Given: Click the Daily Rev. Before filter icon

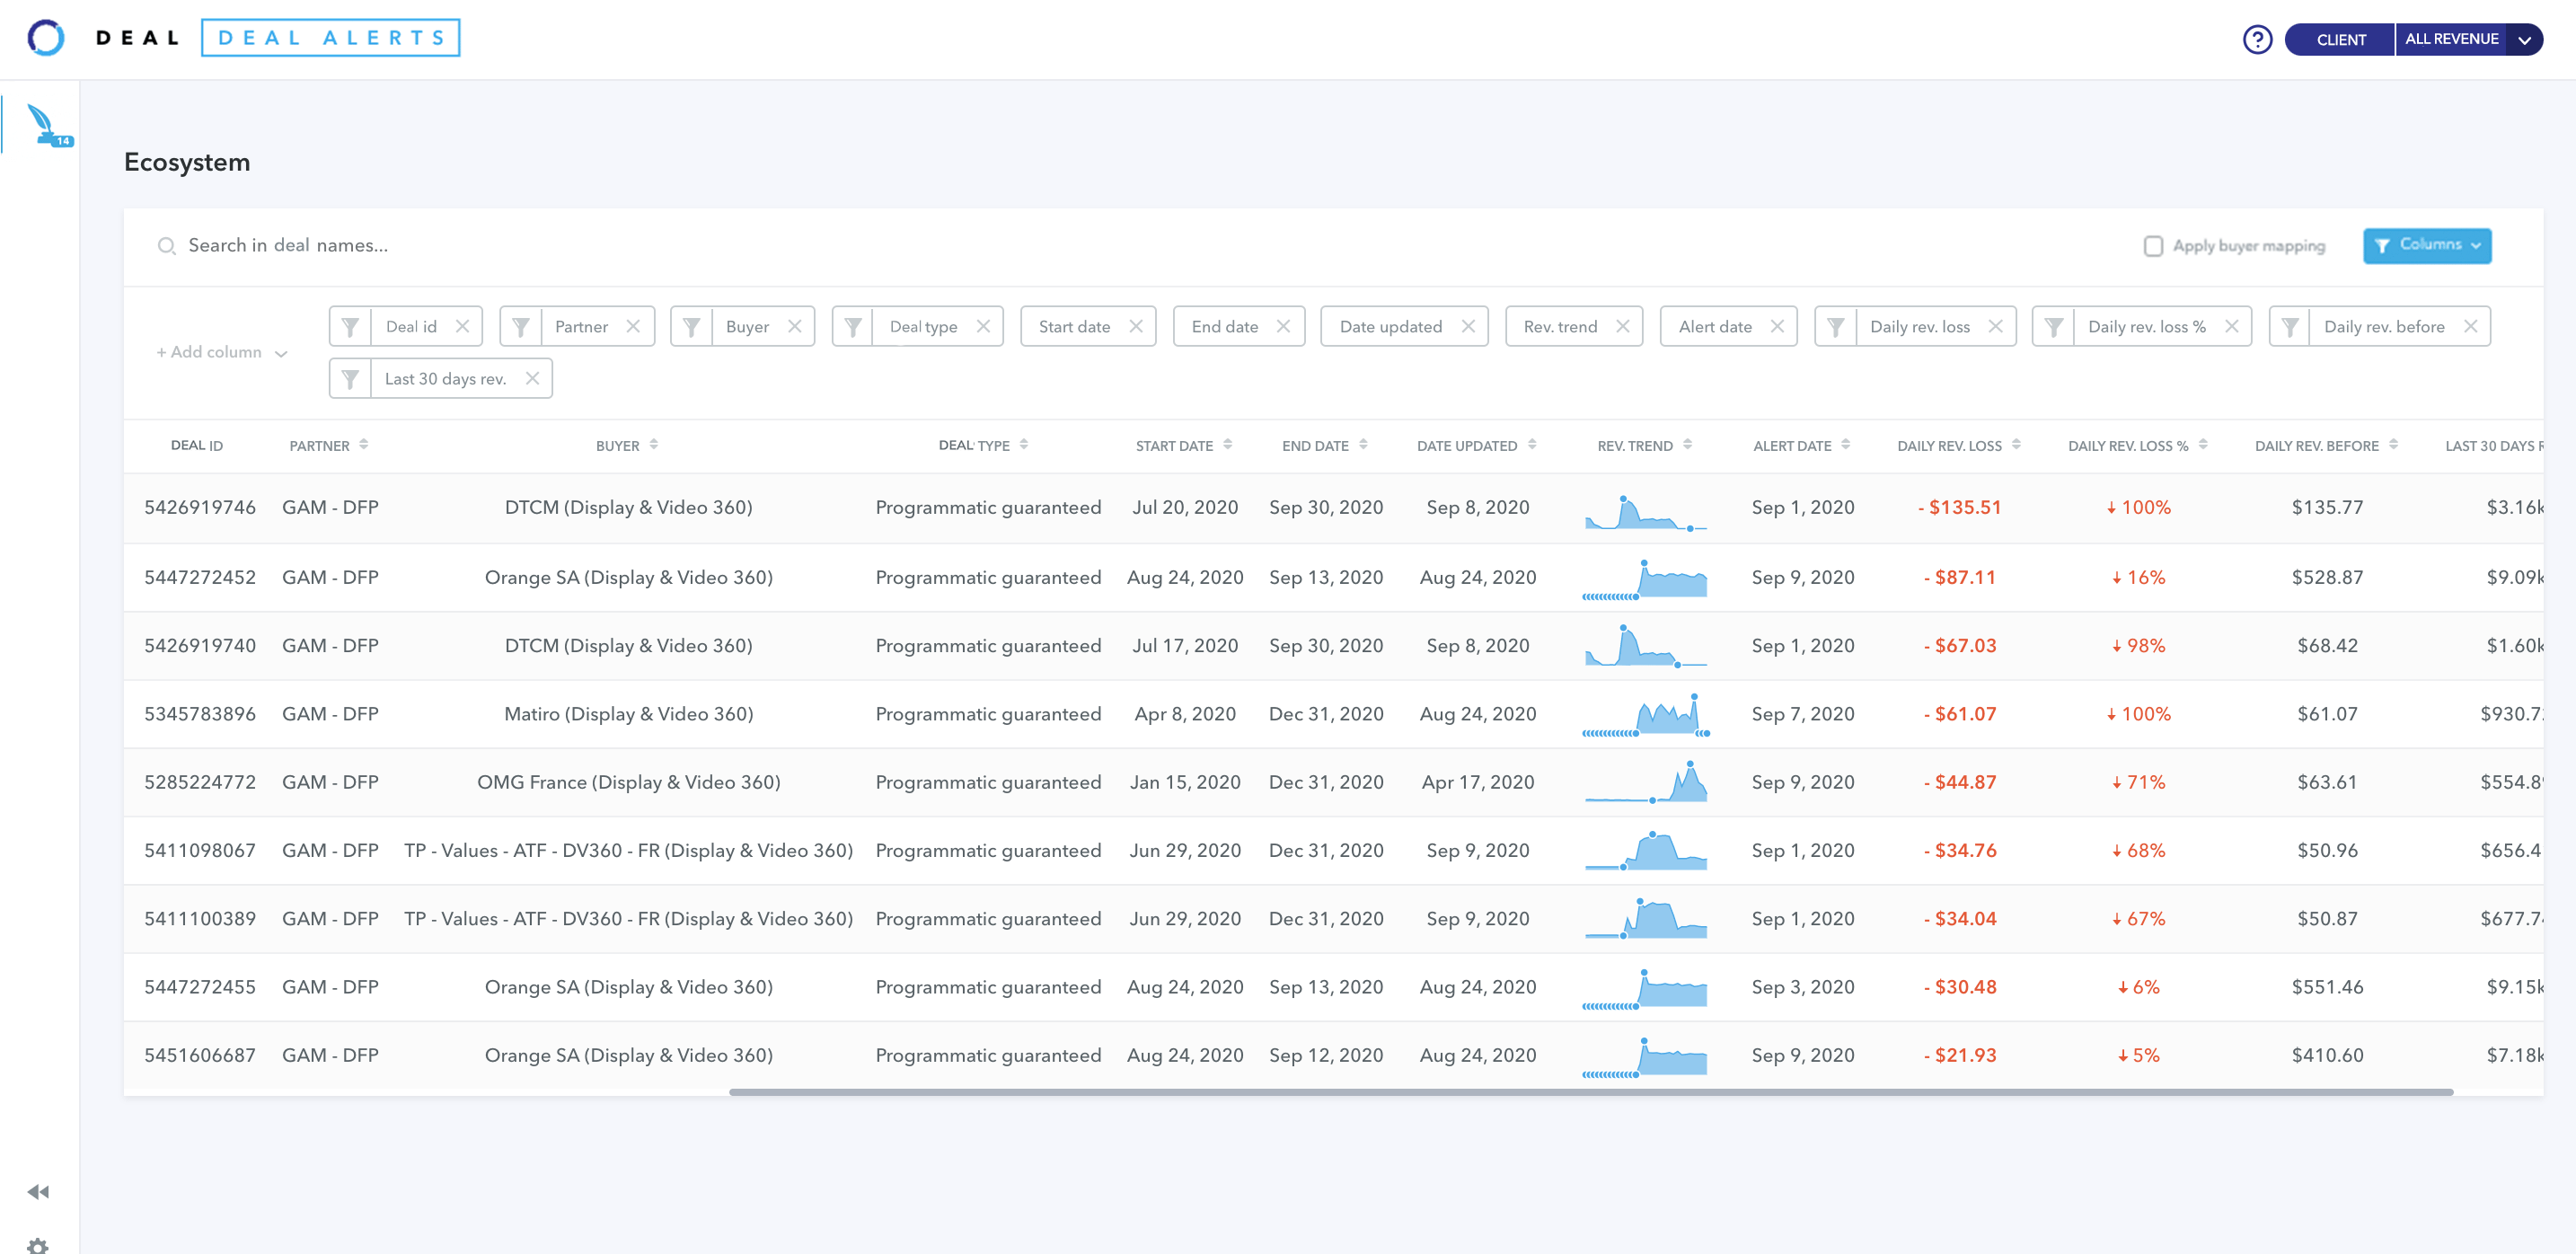Looking at the screenshot, I should point(2290,325).
